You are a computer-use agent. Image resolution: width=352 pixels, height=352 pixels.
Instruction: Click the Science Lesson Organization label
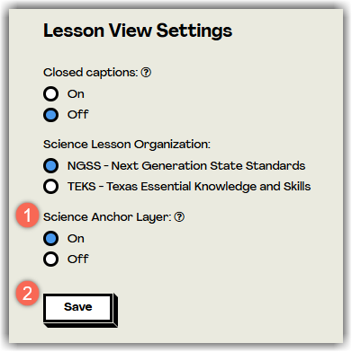tap(127, 145)
